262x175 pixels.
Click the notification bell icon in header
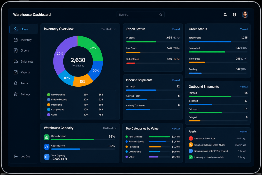coord(225,15)
